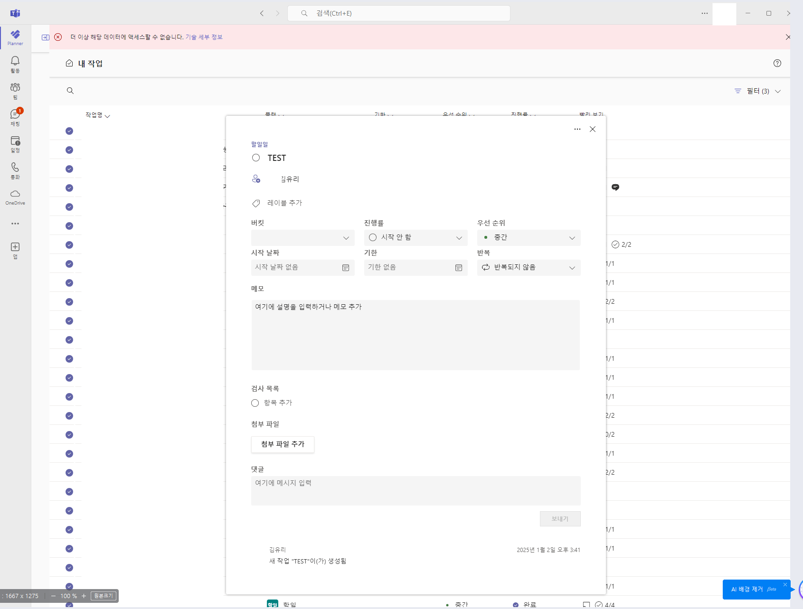Screen dimensions: 803x609
Task: Toggle the first completed task checkmark in the list
Action: (69, 131)
